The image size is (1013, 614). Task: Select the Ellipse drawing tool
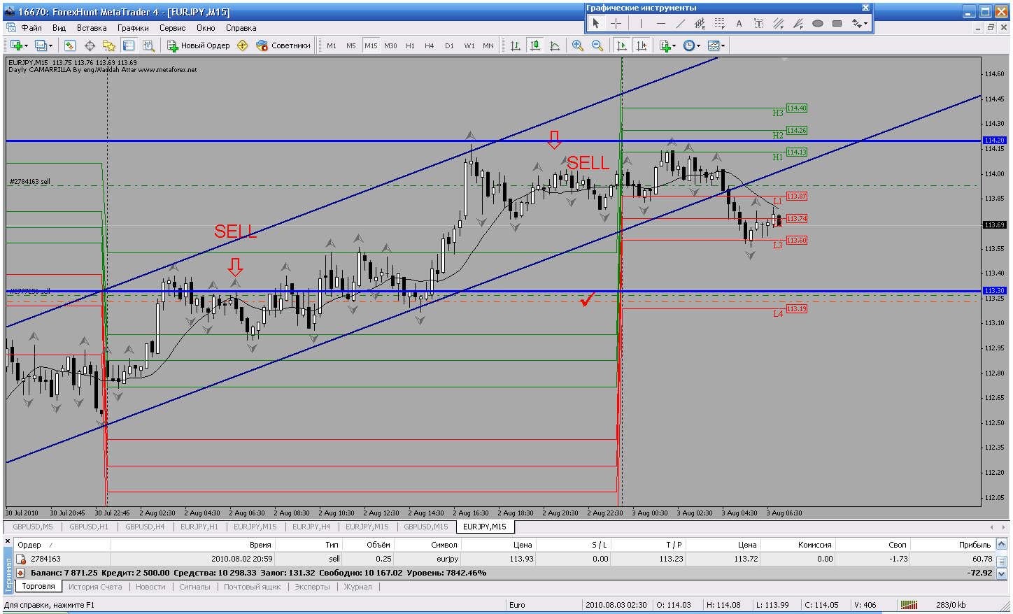[x=817, y=23]
